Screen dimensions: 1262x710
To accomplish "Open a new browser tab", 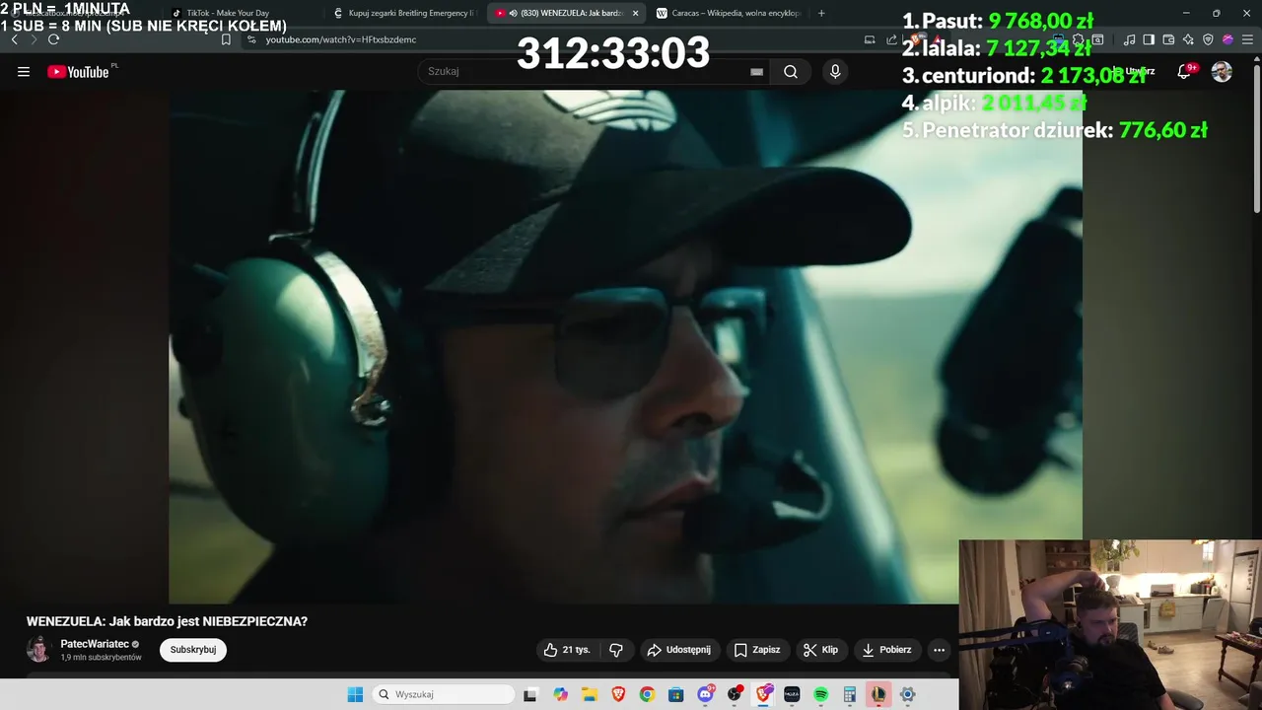I will click(x=821, y=13).
